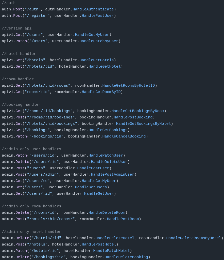Click the HandlePostAdminUser method
Image resolution: width=224 pixels, height=260 pixels.
click(113, 175)
